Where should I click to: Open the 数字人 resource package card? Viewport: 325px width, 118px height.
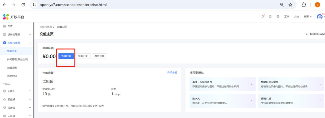220,101
